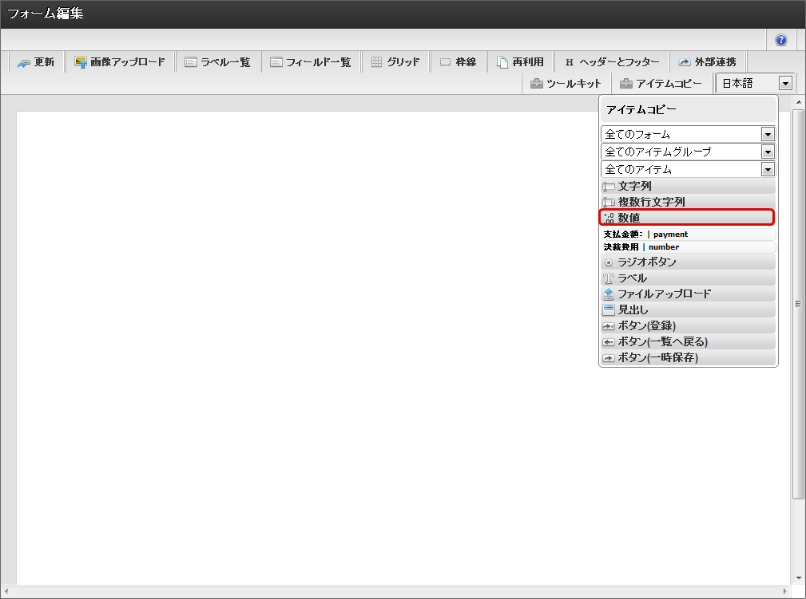806x599 pixels.
Task: Click the horizontal scroll left arrow
Action: 6,591
